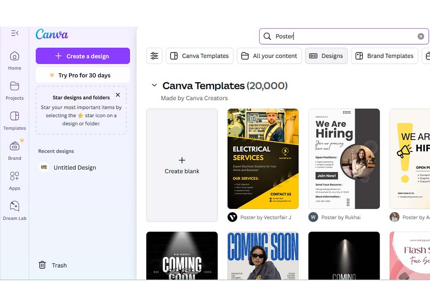Select the Canva Templates filter tab
Viewport: 430px width, 307px height.
[199, 56]
